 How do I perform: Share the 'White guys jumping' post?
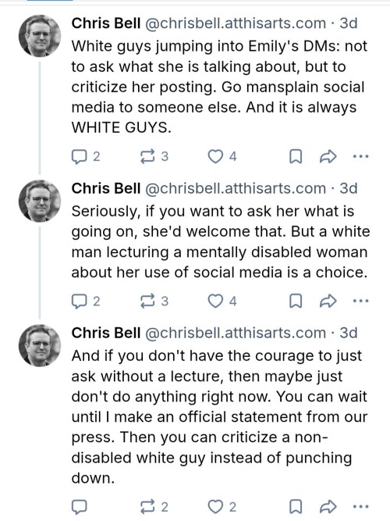(x=328, y=156)
